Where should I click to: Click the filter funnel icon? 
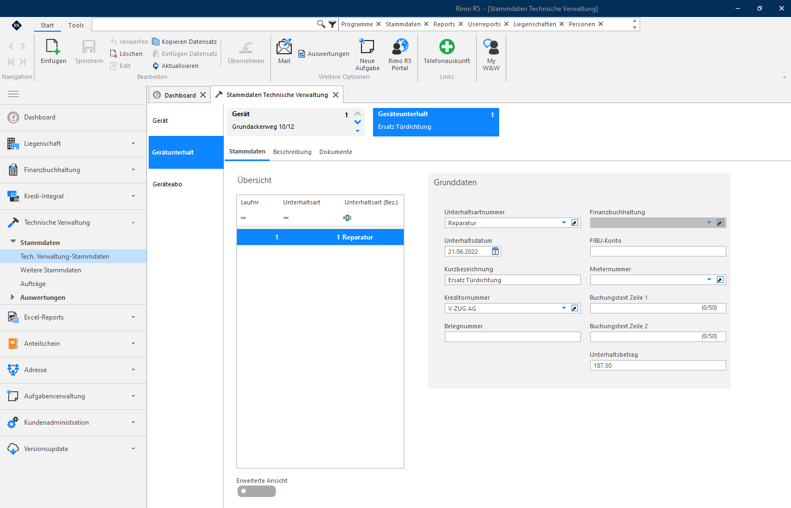click(332, 24)
